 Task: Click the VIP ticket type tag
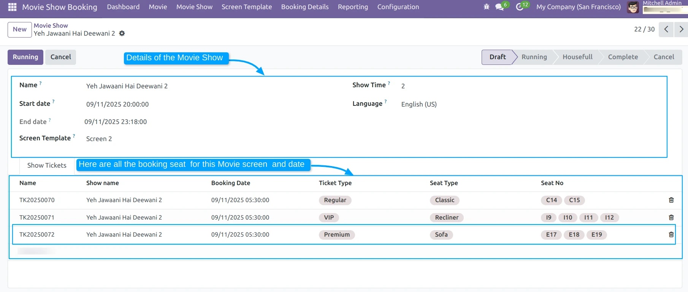pyautogui.click(x=329, y=218)
